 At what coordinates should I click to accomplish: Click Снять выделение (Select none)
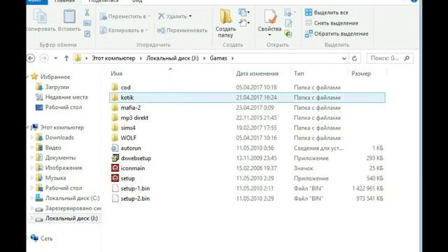click(x=331, y=23)
